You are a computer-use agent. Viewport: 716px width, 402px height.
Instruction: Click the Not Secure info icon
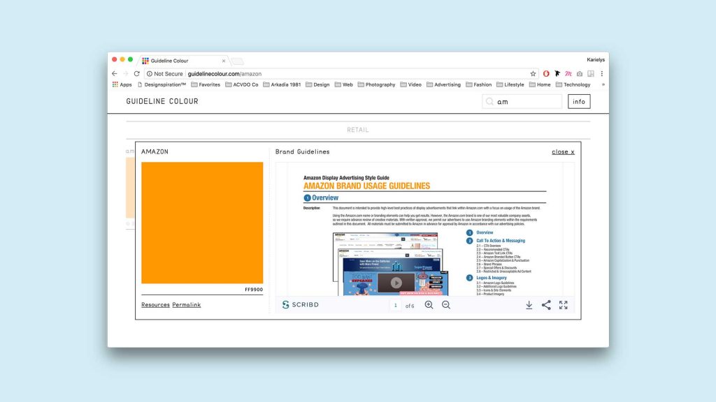(x=150, y=74)
